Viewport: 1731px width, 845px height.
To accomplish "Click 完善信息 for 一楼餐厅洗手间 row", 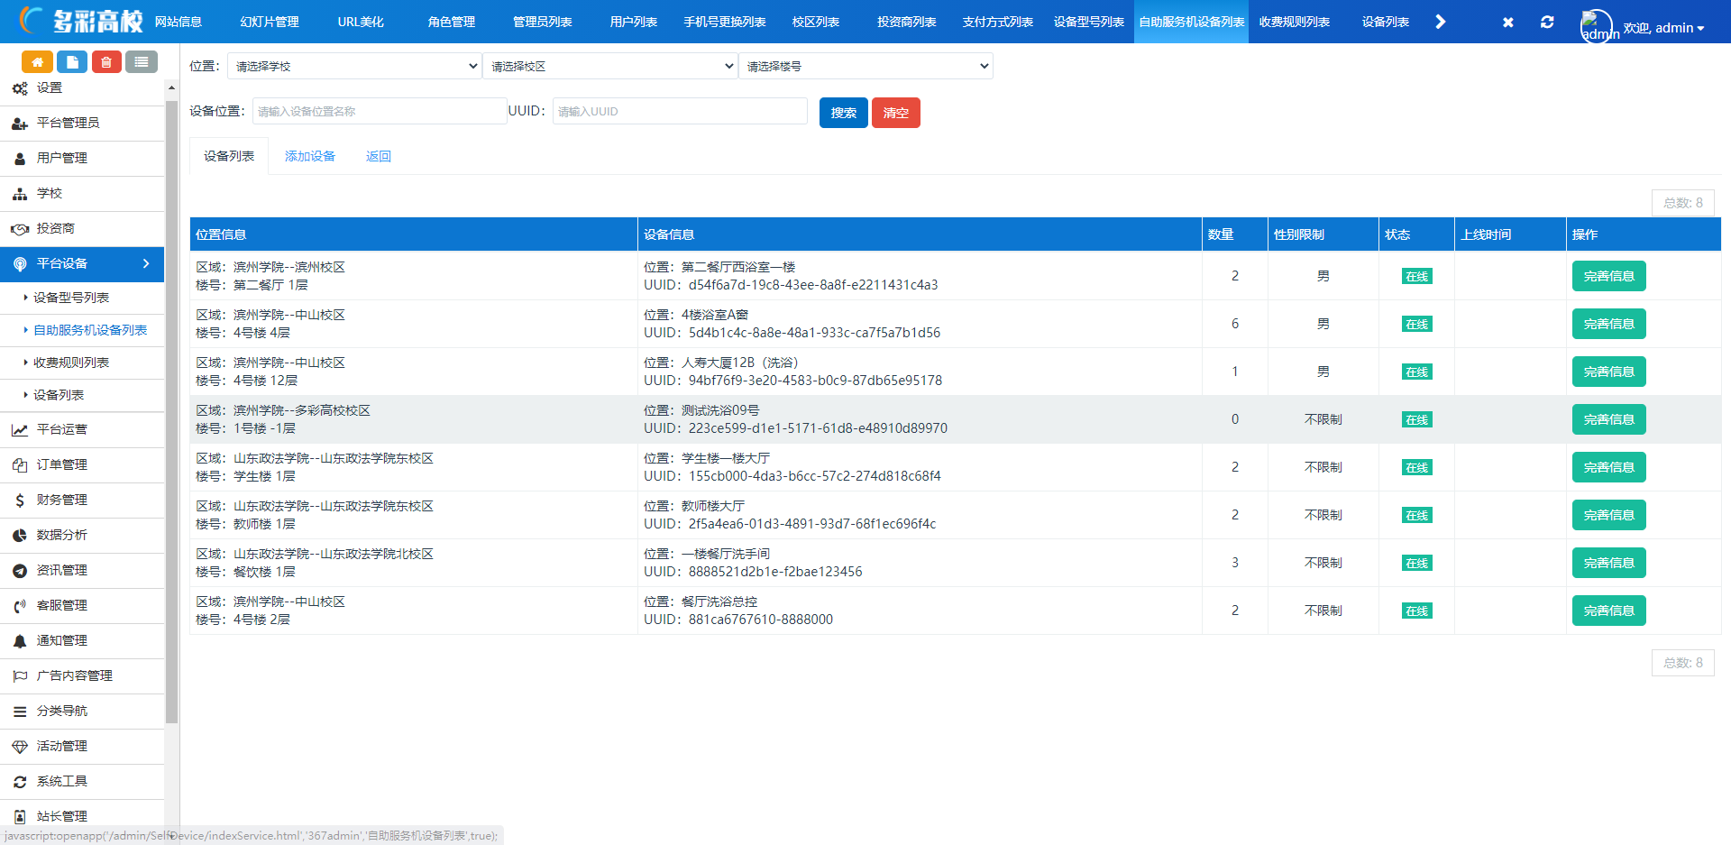I will tap(1609, 563).
